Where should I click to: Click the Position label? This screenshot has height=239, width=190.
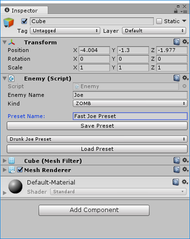pos(18,50)
